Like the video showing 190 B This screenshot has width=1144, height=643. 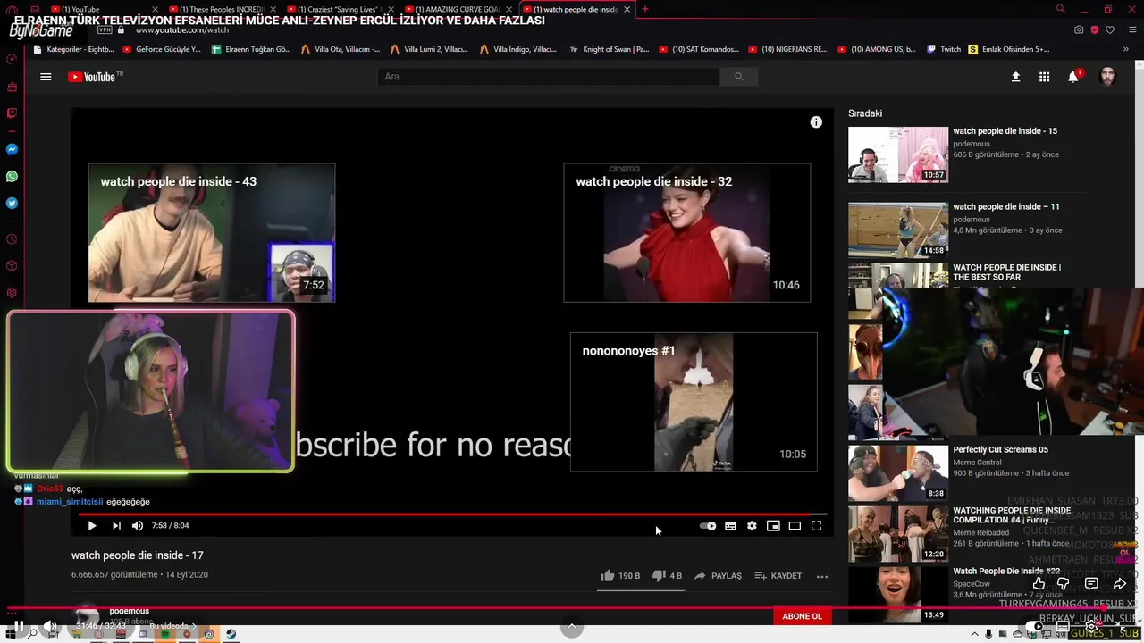[620, 576]
